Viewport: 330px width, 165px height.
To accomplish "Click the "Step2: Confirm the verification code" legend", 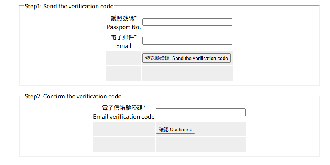I will coord(73,96).
